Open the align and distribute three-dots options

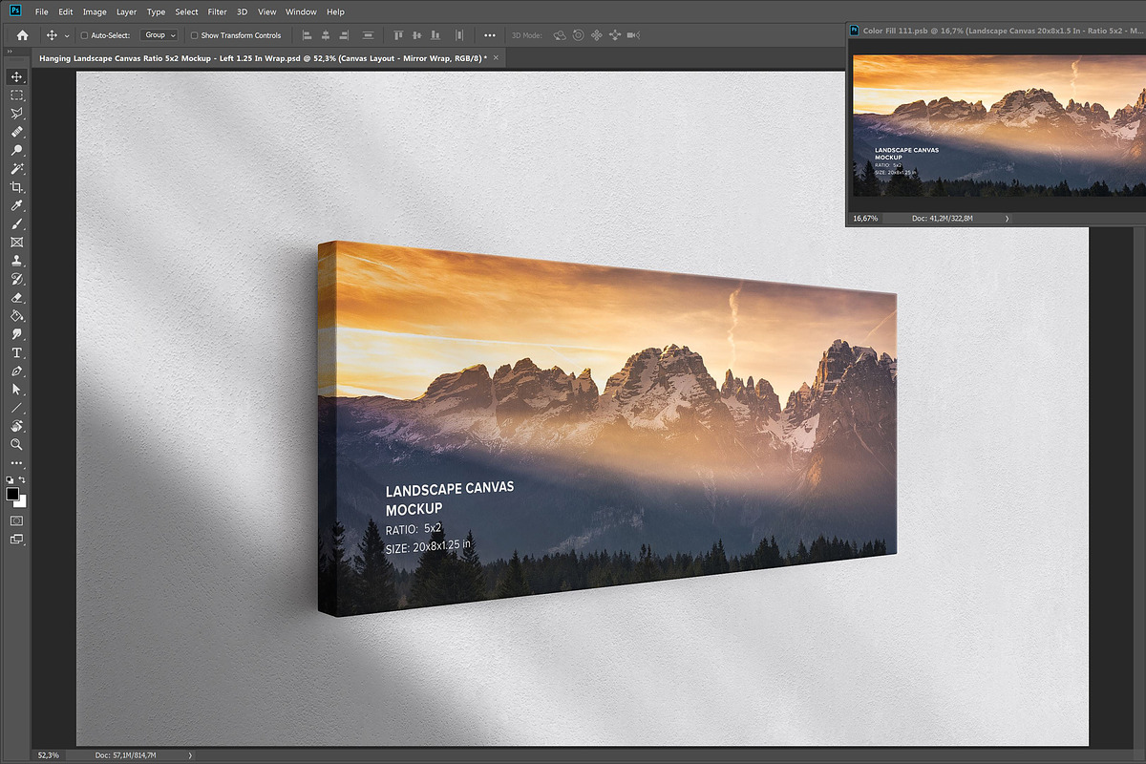pyautogui.click(x=490, y=35)
